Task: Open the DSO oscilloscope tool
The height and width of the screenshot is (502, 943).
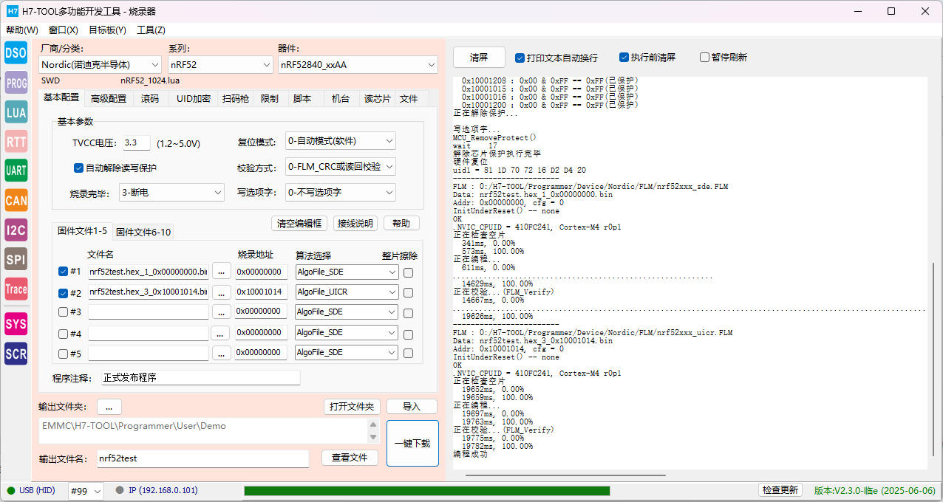Action: pos(16,52)
